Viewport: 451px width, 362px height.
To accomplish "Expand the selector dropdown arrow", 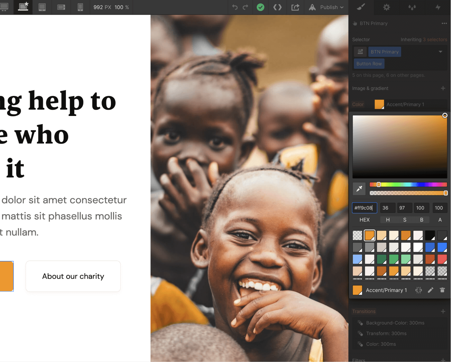I will click(x=440, y=52).
